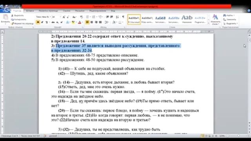251x141 pixels.
Task: Toggle Italic formatting button
Action: (x=42, y=22)
